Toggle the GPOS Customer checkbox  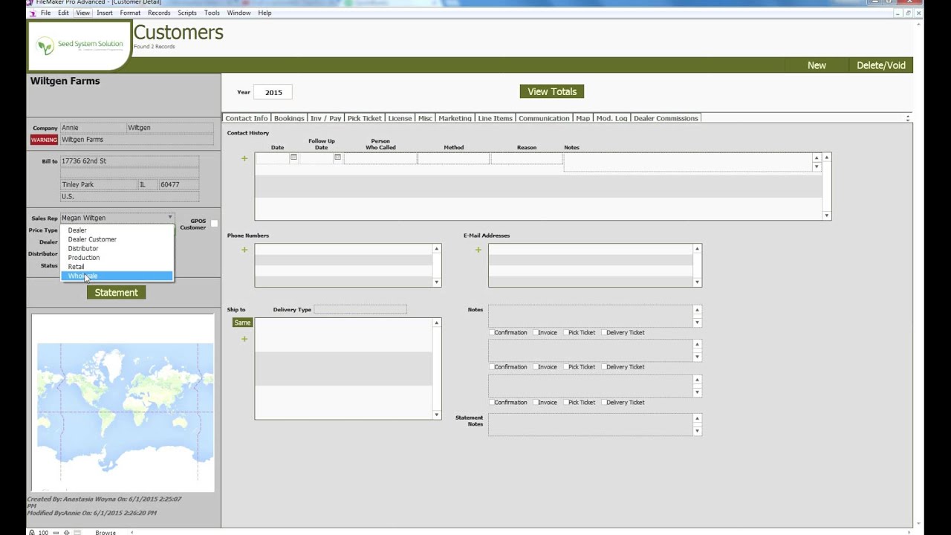(x=214, y=223)
